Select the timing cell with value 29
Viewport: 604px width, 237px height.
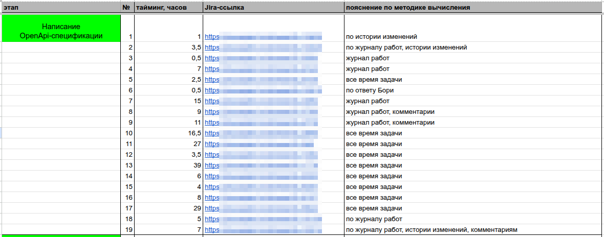tap(168, 208)
